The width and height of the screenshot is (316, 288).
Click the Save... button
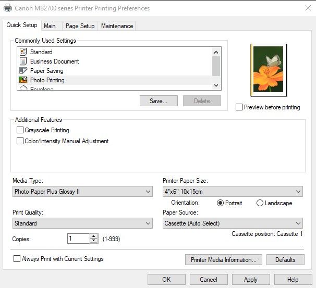click(159, 101)
